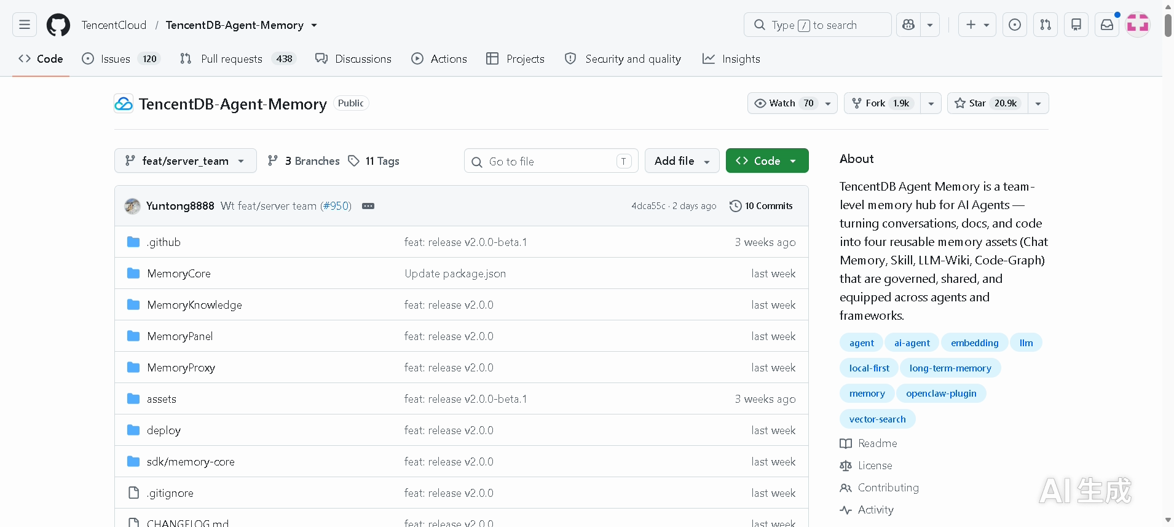Open the Add file dropdown
This screenshot has width=1174, height=527.
click(x=682, y=160)
